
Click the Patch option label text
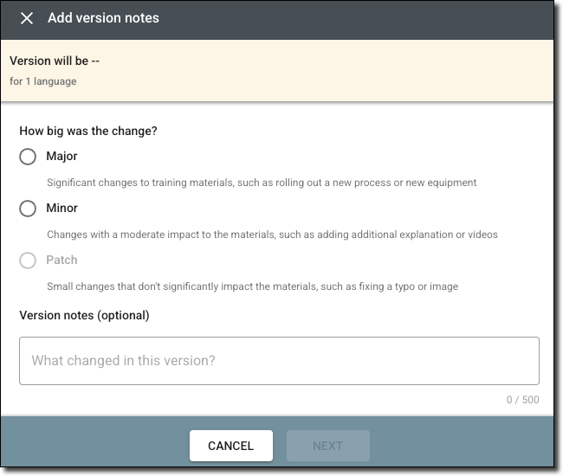coord(61,261)
